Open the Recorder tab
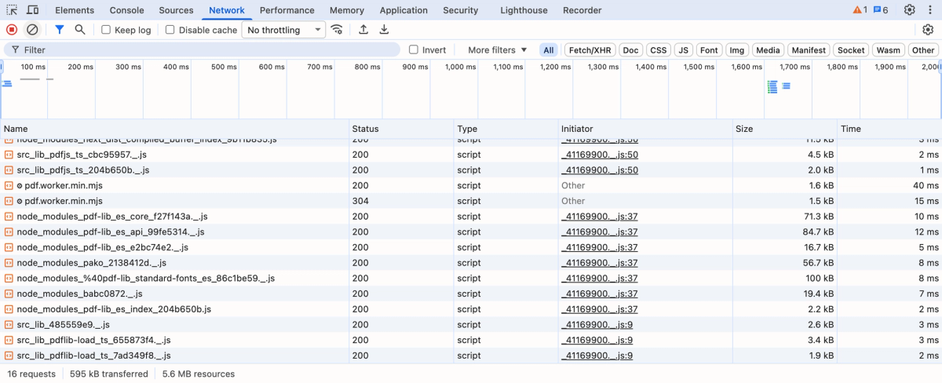 tap(582, 10)
